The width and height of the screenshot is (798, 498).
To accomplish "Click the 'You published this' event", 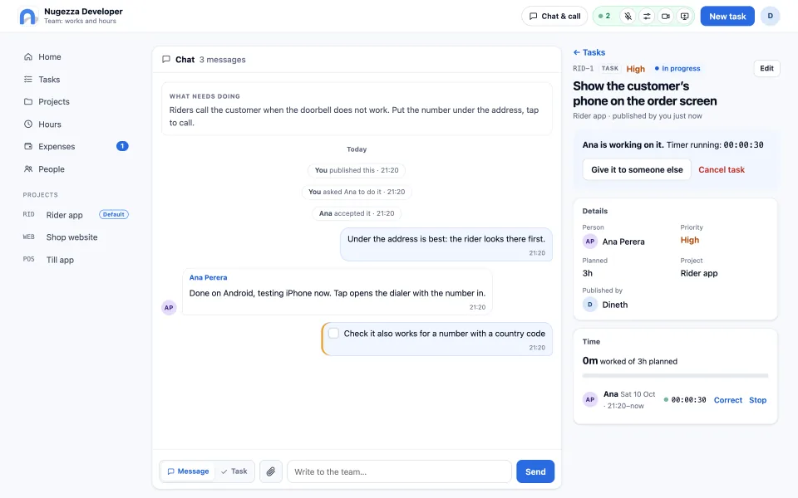I will click(x=357, y=170).
